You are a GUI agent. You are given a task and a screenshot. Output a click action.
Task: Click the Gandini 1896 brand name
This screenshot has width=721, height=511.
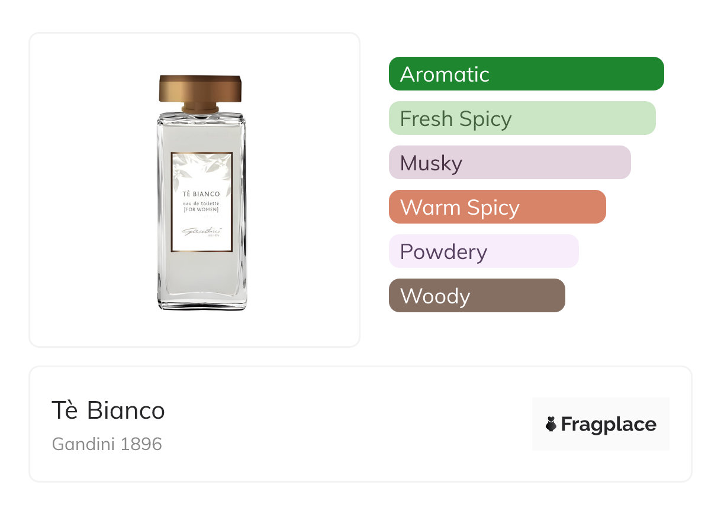coord(107,444)
